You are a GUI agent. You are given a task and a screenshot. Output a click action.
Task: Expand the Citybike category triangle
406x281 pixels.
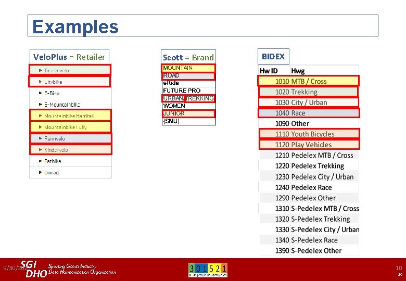pyautogui.click(x=41, y=82)
